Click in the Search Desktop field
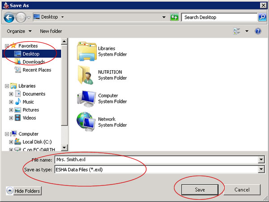This screenshot has width=269, height=202. pyautogui.click(x=219, y=17)
